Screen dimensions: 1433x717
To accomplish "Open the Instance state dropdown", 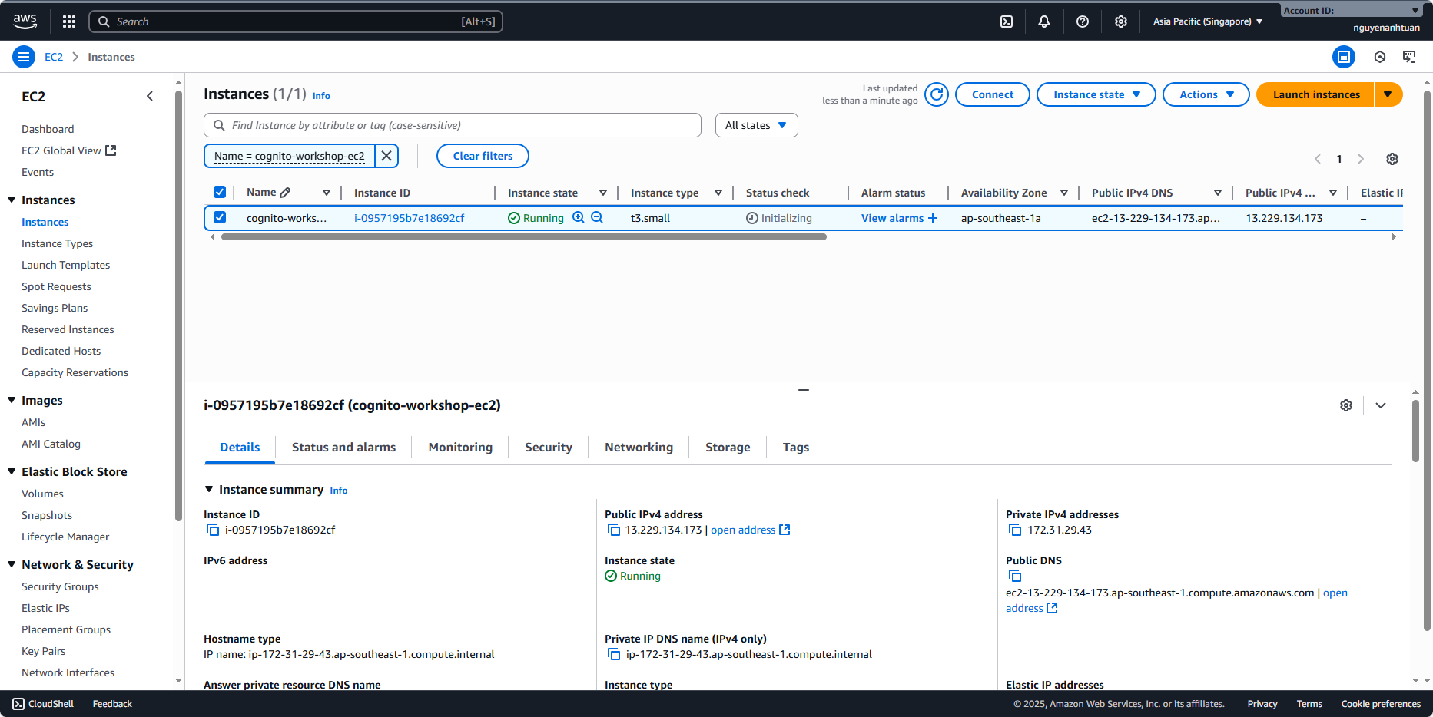I will [x=1096, y=94].
